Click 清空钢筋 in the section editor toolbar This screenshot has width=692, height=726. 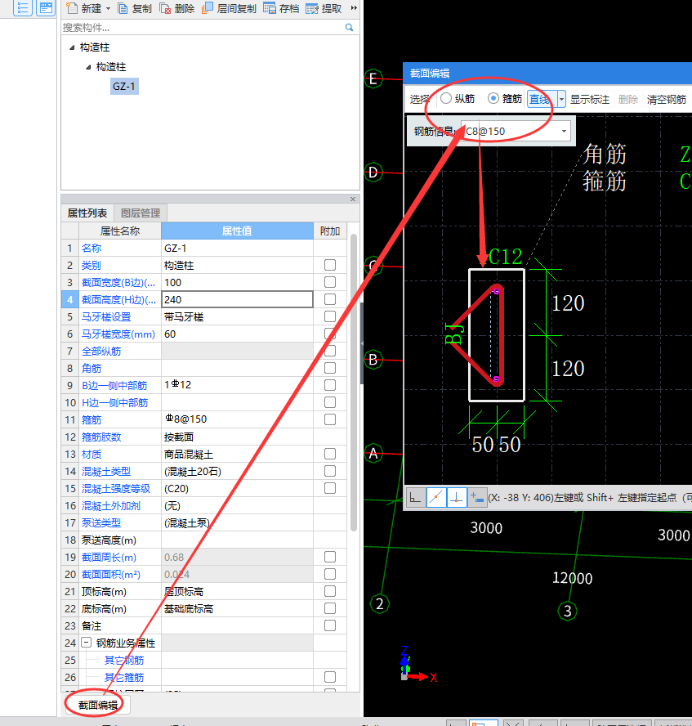667,99
